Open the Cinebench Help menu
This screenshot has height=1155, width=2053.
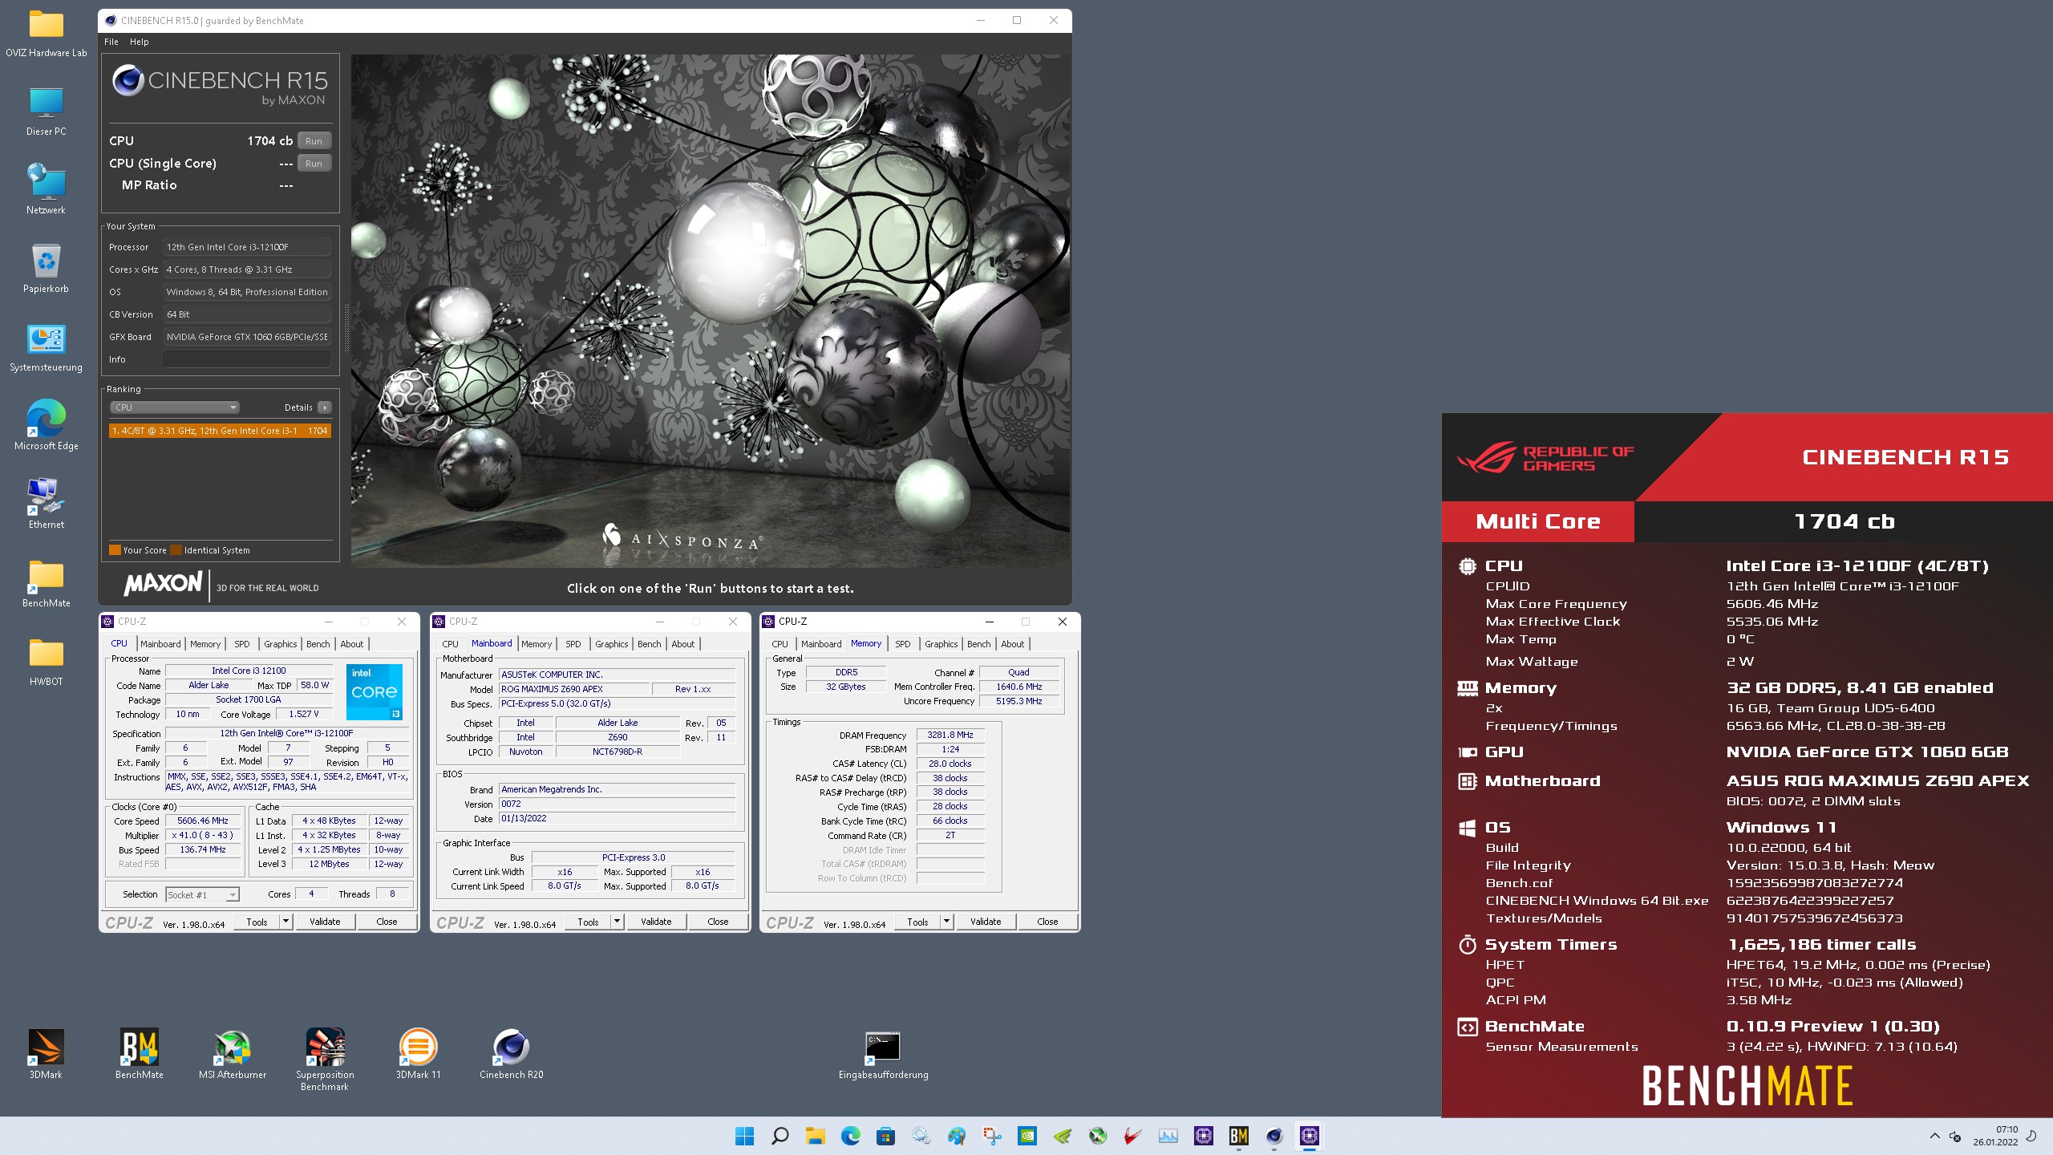click(140, 42)
